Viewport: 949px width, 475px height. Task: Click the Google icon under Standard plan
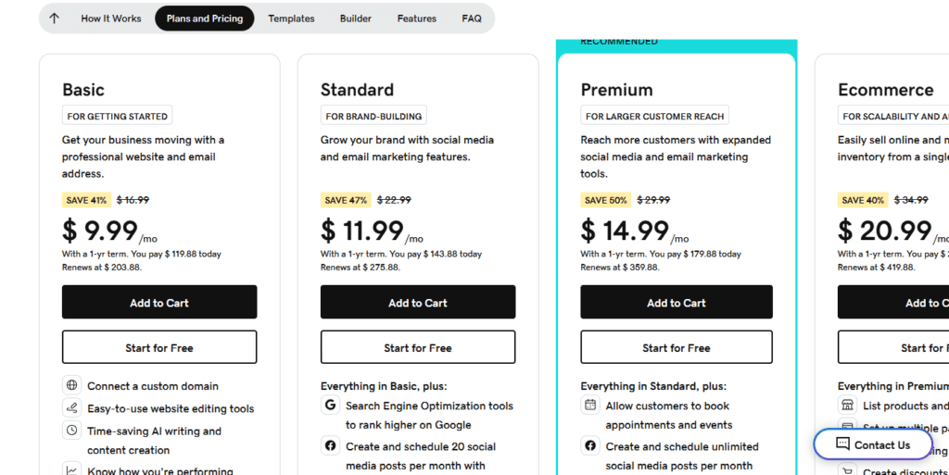pyautogui.click(x=331, y=405)
